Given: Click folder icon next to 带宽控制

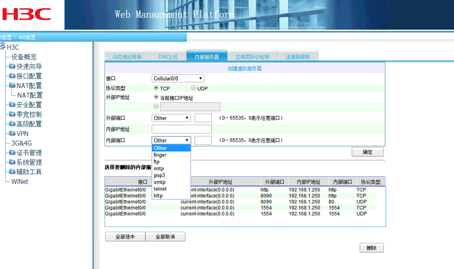Looking at the screenshot, I should click(x=12, y=114).
